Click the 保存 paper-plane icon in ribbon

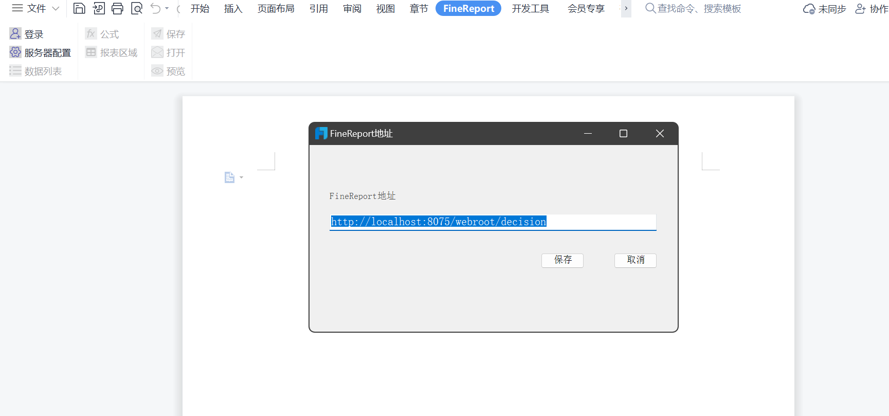coord(157,34)
